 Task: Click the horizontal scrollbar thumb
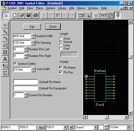tap(107, 117)
